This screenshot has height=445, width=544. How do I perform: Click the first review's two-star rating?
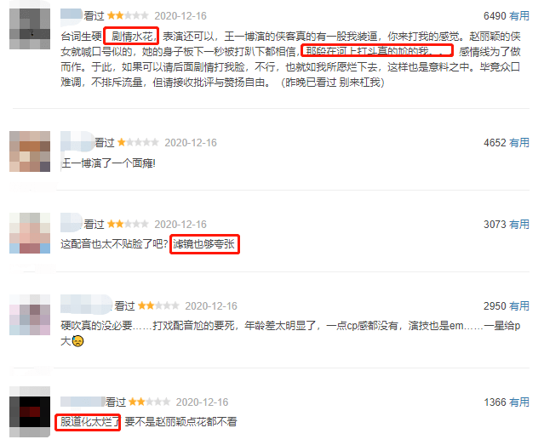(128, 15)
